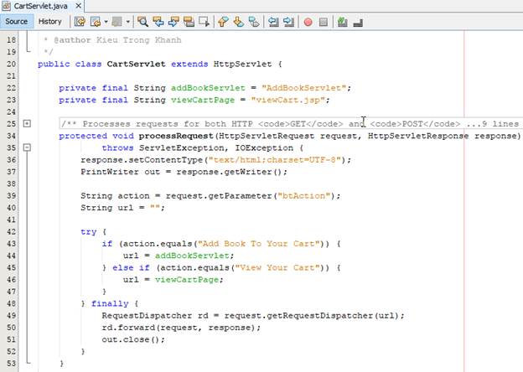The height and width of the screenshot is (372, 523).
Task: Click the Last Edit toolbar icon
Action: click(x=80, y=22)
